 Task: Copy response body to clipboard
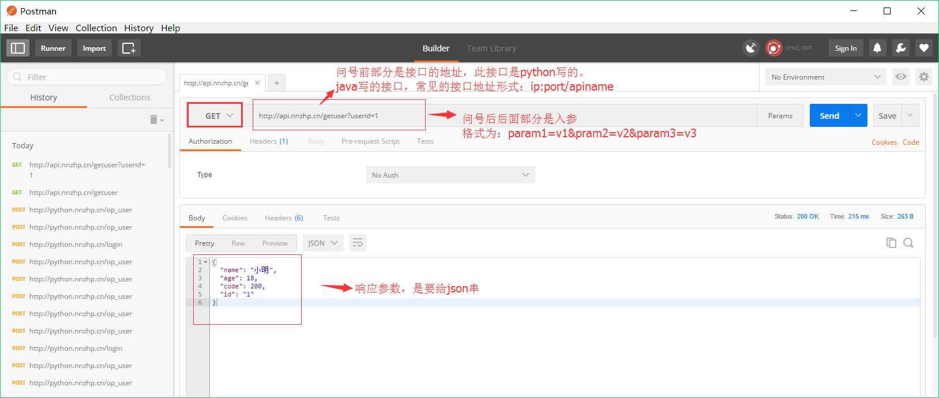[x=891, y=243]
